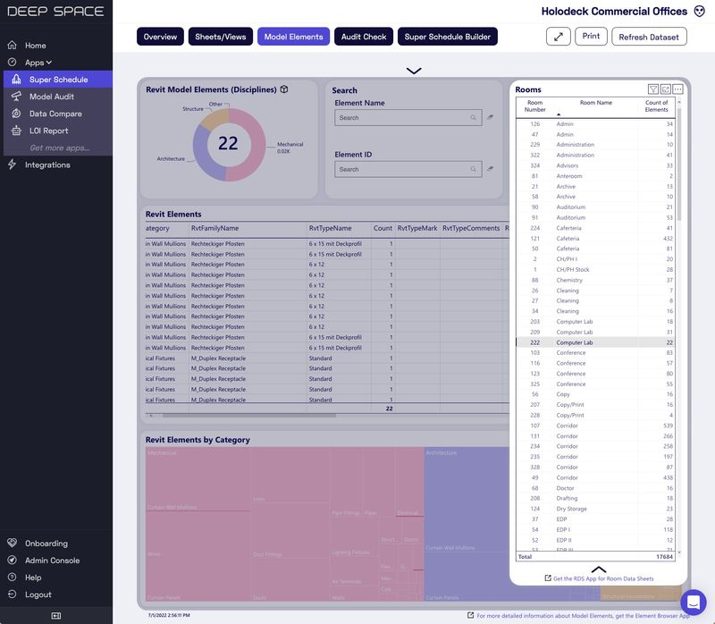Switch to Sheets/Views tab
The width and height of the screenshot is (715, 624).
tap(220, 37)
